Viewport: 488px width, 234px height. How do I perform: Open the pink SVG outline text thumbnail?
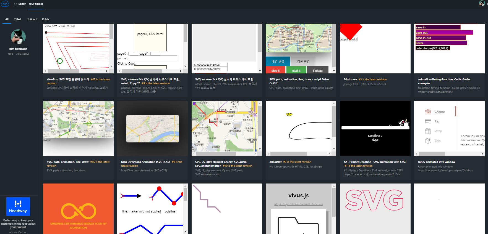tap(375, 209)
